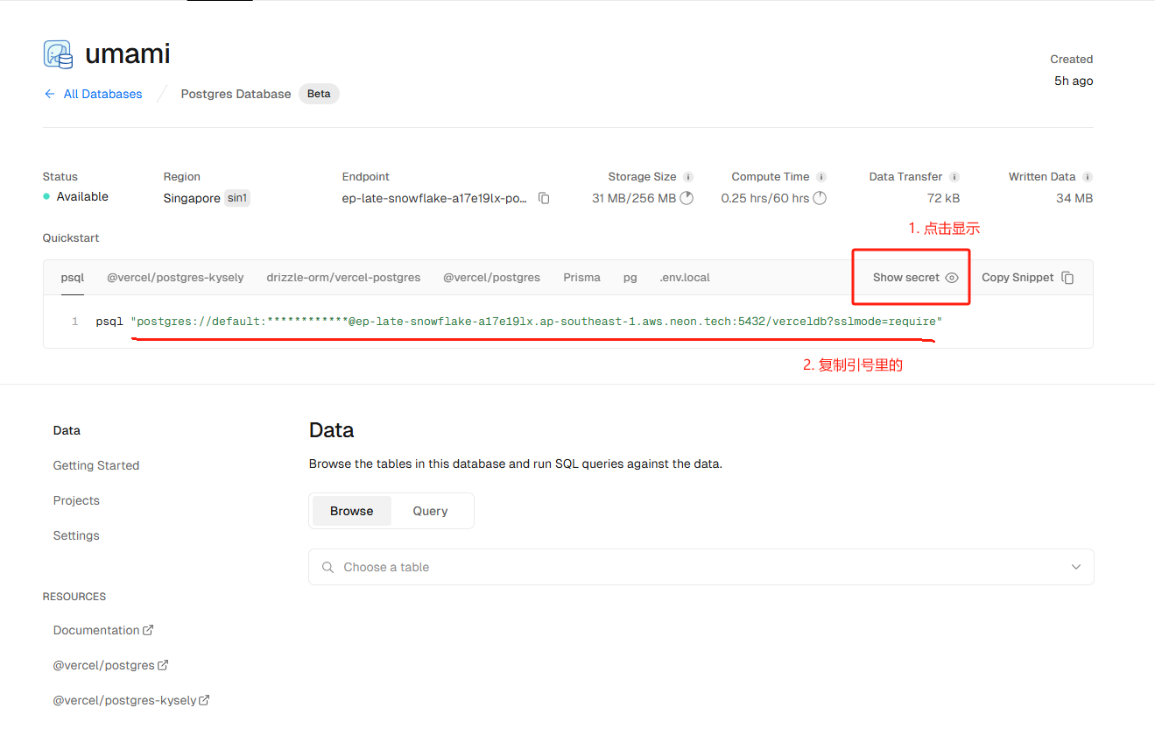1155x729 pixels.
Task: Click the back arrow beside All Databases
Action: tap(49, 94)
